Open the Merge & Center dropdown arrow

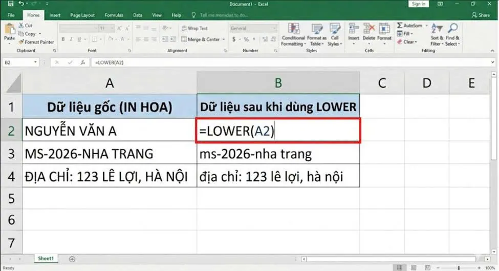[x=224, y=39]
